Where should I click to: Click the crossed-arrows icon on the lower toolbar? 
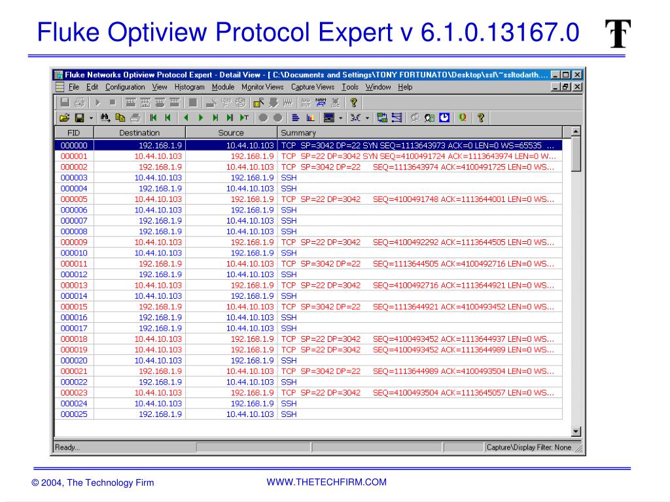355,118
